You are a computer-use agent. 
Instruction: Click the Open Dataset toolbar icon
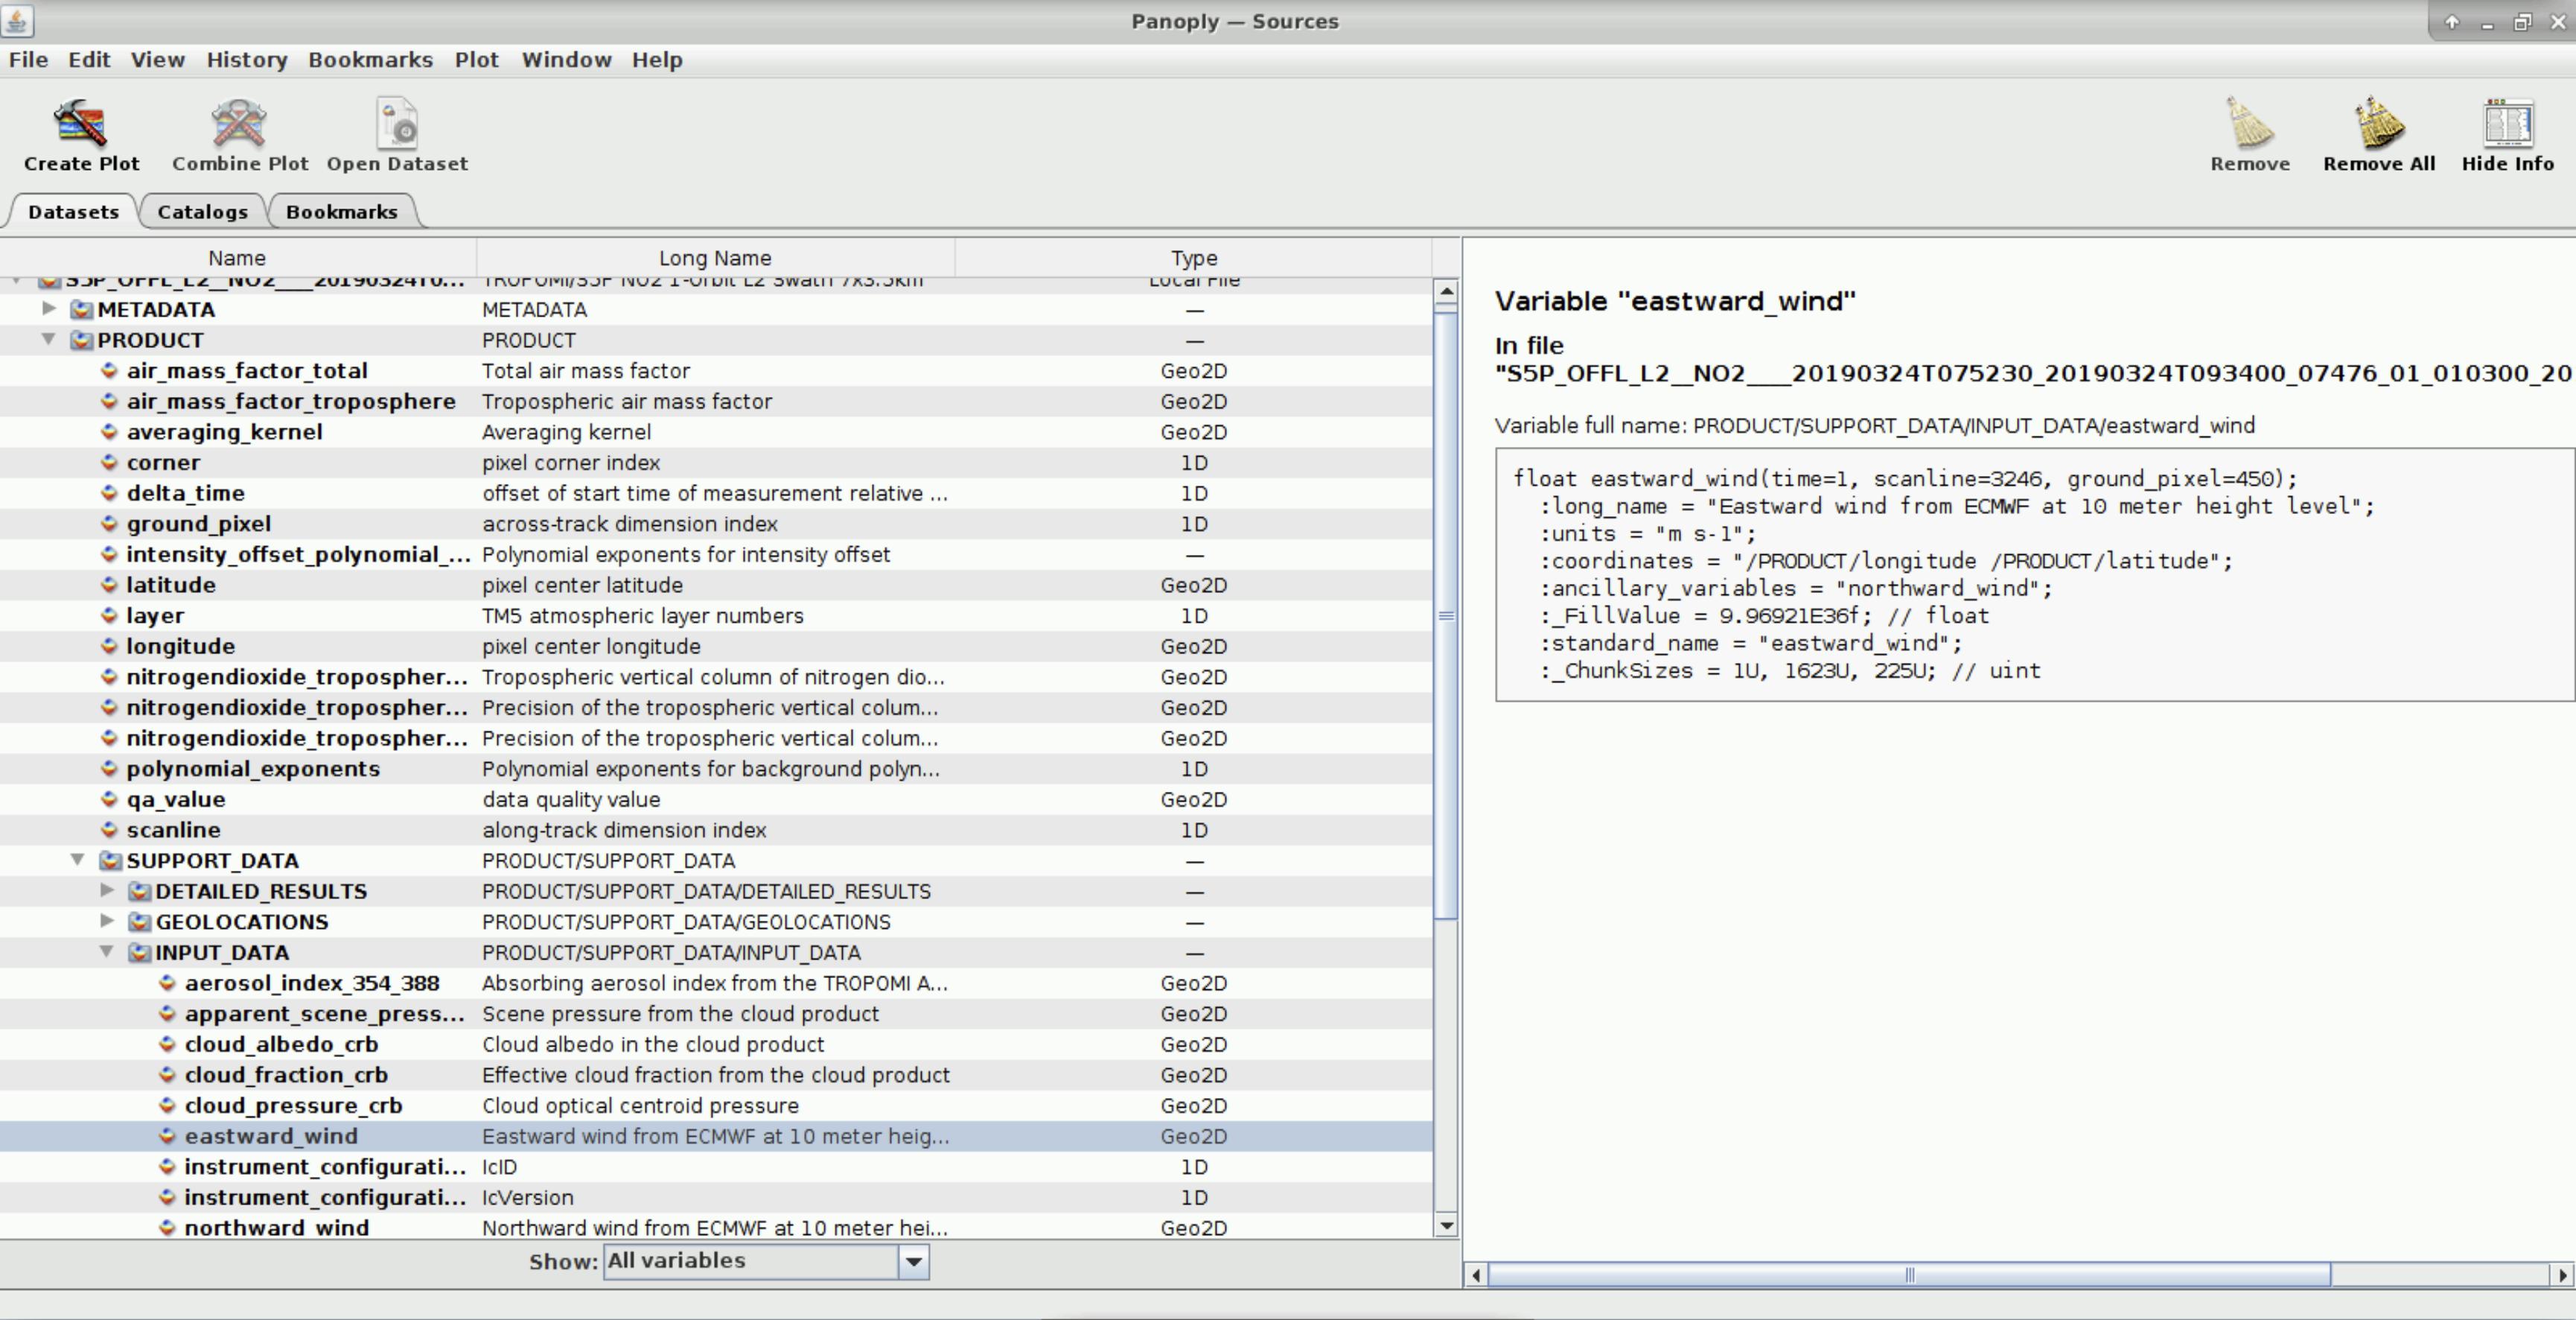397,124
